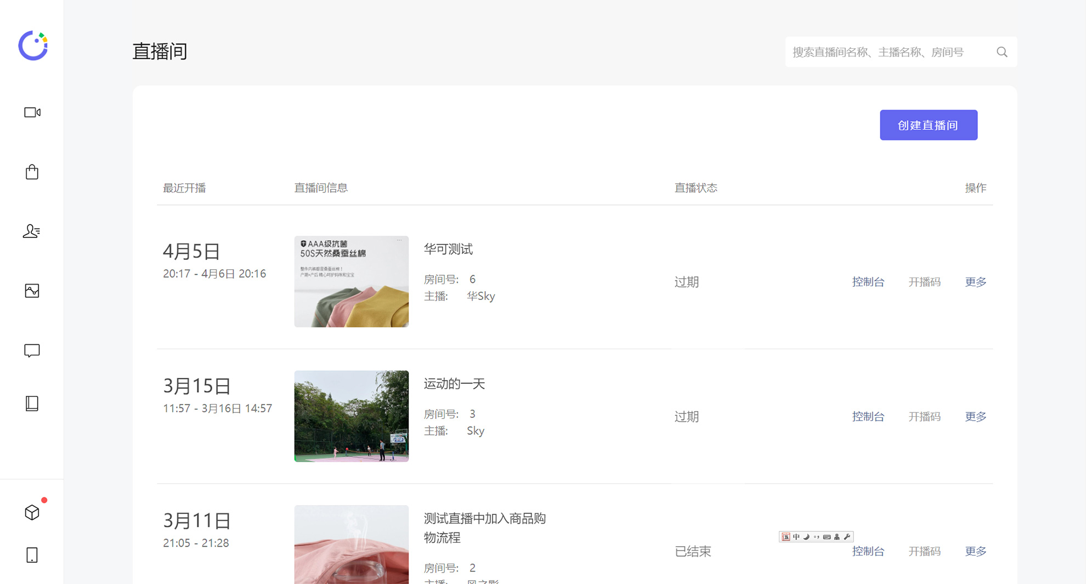Click the 运动的一天 tennis court thumbnail
The width and height of the screenshot is (1086, 584).
(351, 416)
